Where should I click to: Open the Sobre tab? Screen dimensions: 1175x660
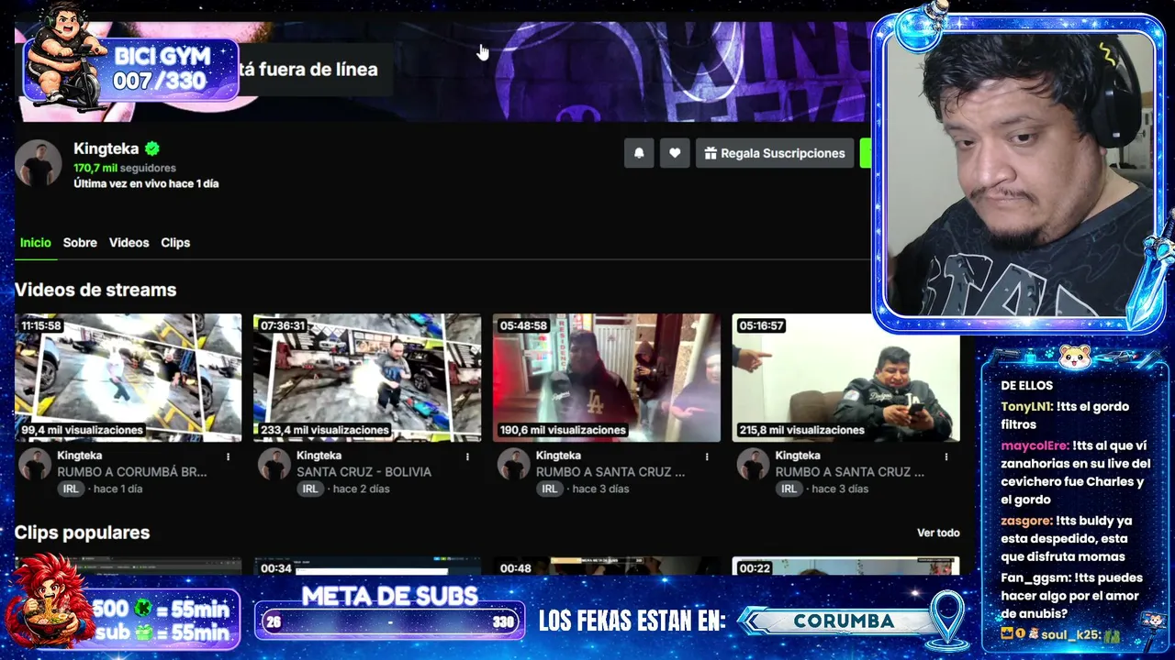pos(80,243)
